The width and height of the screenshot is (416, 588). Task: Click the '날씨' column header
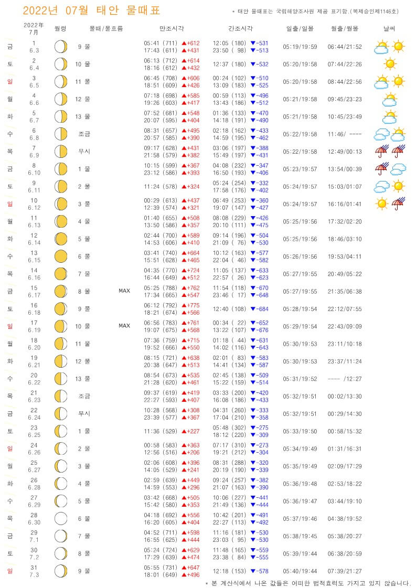[389, 28]
